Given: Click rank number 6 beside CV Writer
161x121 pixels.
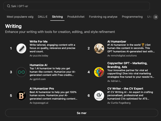Looking at the screenshot, I should pyautogui.click(x=89, y=96).
